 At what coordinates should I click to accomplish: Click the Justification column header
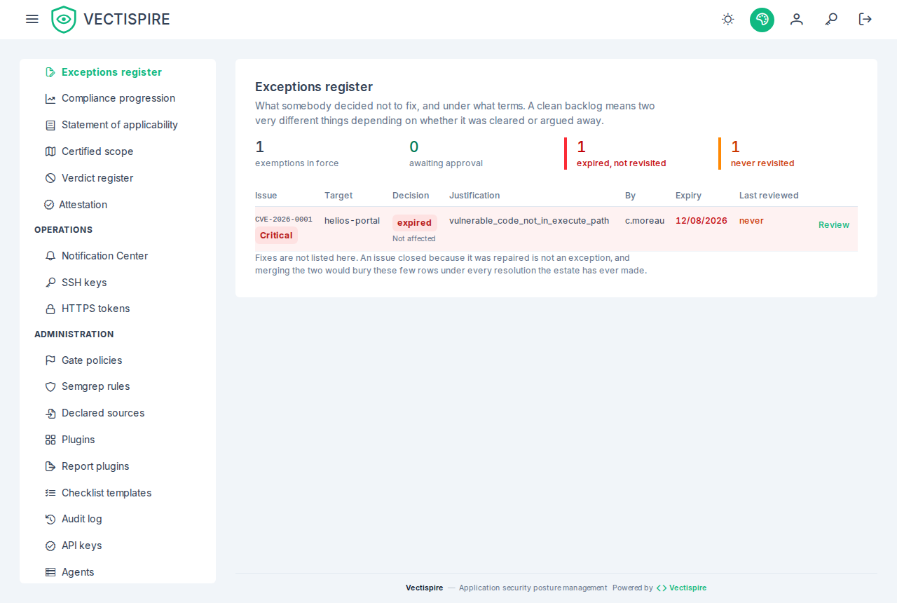pyautogui.click(x=474, y=196)
